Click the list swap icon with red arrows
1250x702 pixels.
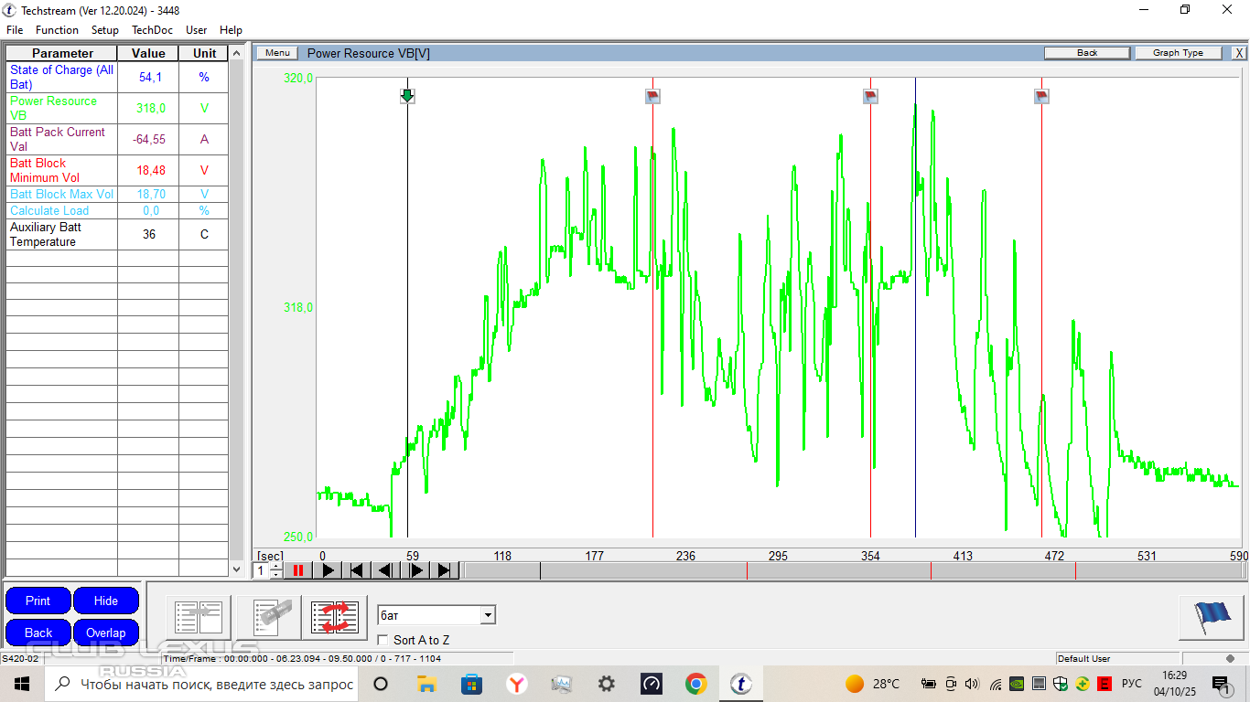click(334, 617)
